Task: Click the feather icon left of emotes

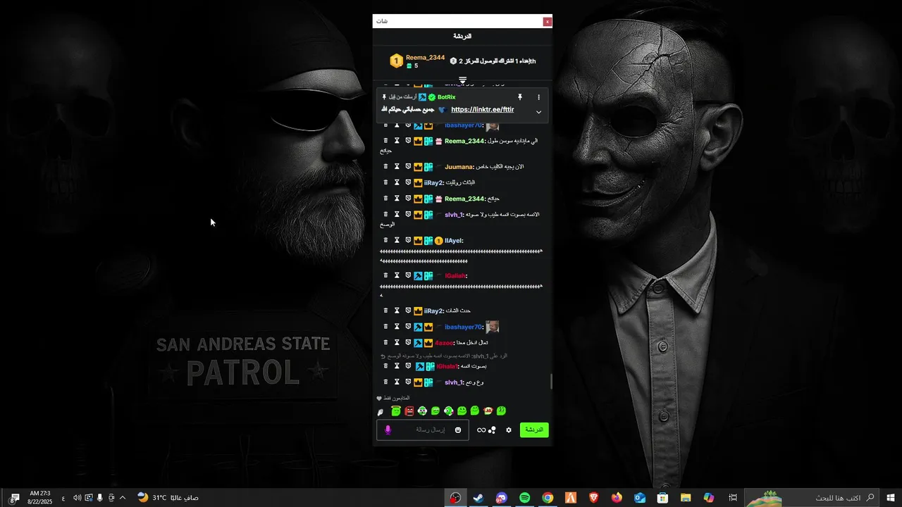Action: click(381, 412)
